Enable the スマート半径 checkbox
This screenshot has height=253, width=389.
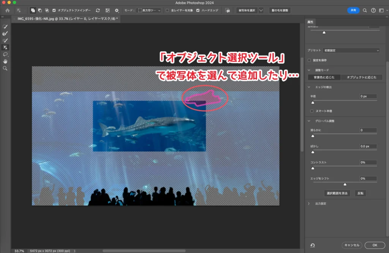(x=312, y=111)
